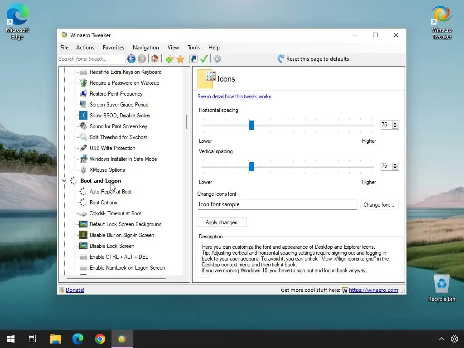Click the Split Threshold for Svchost icon

click(83, 137)
